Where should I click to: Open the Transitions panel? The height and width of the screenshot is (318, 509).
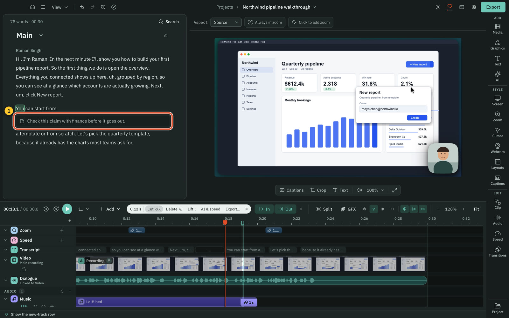point(498,252)
